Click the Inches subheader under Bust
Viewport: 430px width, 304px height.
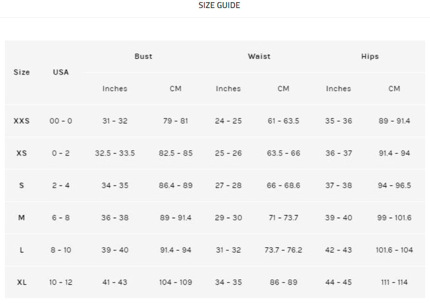[115, 89]
